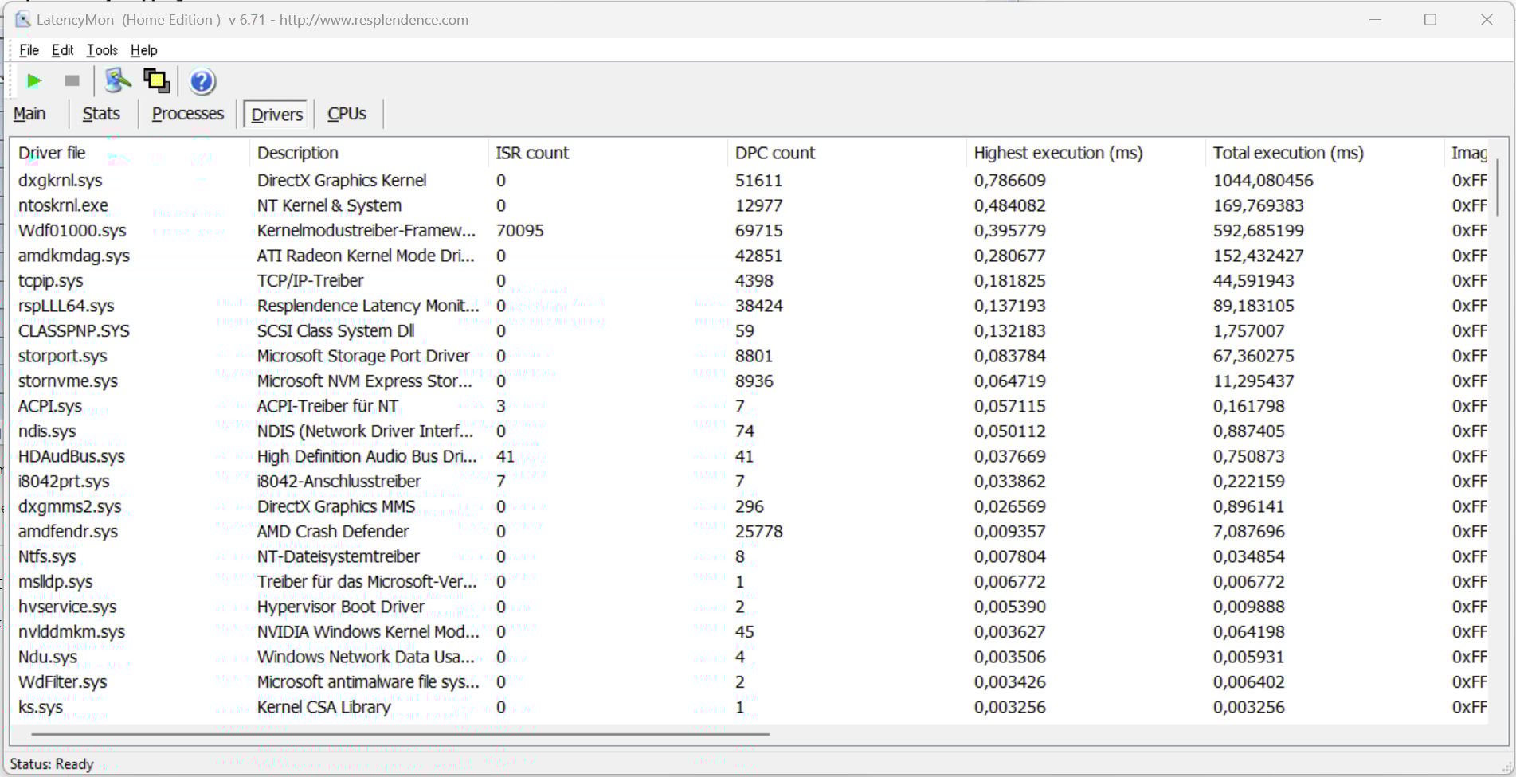Select the ACPI.sys driver row
The width and height of the screenshot is (1516, 777).
click(x=749, y=406)
